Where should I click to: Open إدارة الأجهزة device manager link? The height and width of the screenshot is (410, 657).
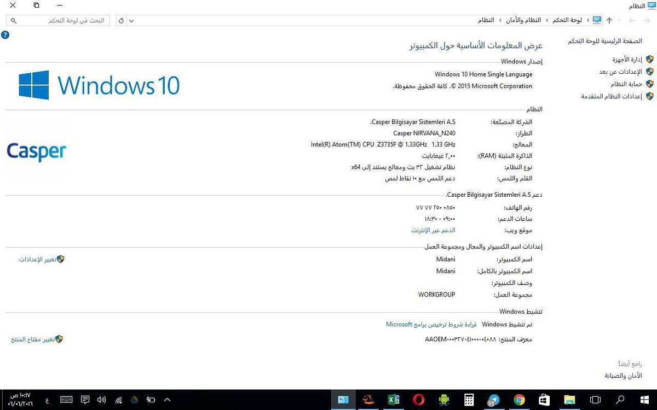(627, 59)
